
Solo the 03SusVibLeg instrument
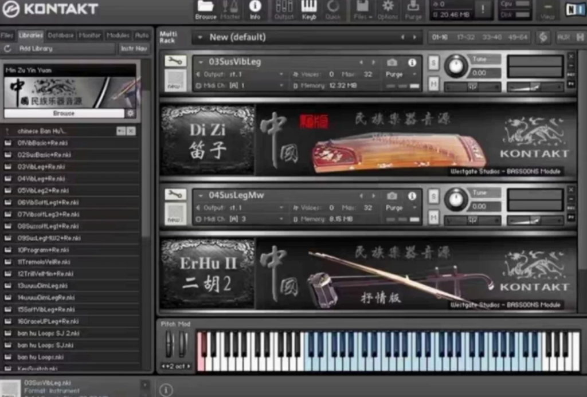coord(433,63)
